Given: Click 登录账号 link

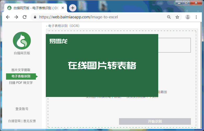Looking at the screenshot, I should 22,109.
